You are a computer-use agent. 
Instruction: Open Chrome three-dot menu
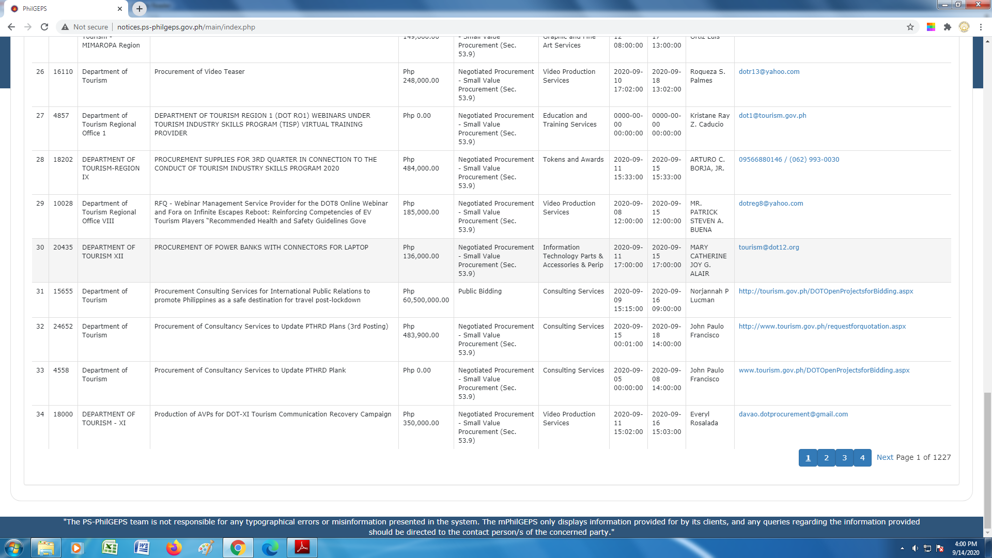coord(981,27)
